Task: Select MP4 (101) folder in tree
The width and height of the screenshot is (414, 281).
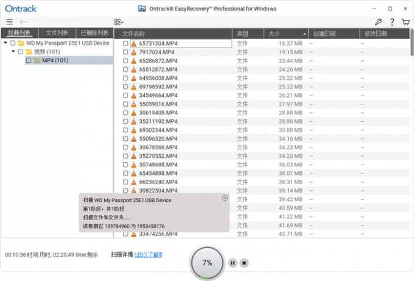Action: coord(55,60)
